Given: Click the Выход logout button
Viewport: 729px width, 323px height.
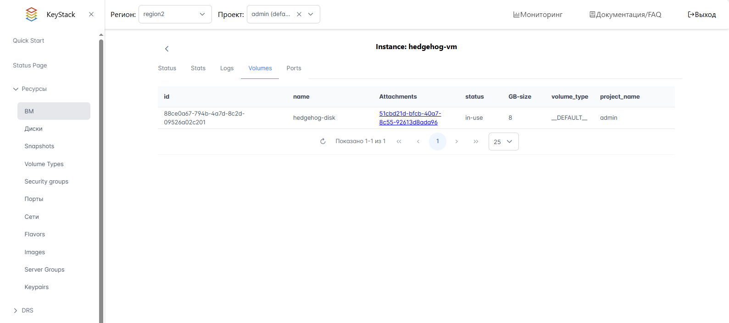Looking at the screenshot, I should coord(701,15).
